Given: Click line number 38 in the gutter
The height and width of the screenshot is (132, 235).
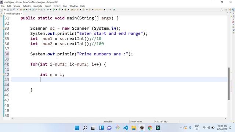Looking at the screenshot, I should point(7,54).
